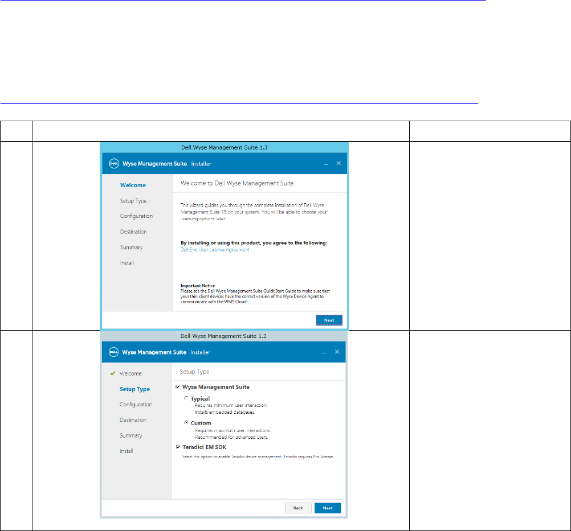Select Setup Type step in the Welcome window sidebar

[133, 201]
